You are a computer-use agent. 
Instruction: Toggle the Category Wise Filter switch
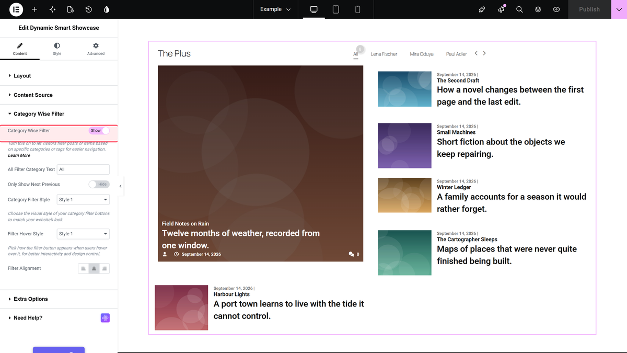(x=99, y=130)
